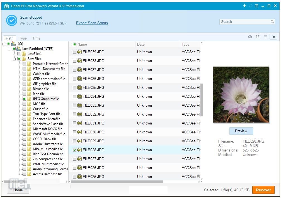Click the upgrade arrow icon in title bar

click(244, 6)
